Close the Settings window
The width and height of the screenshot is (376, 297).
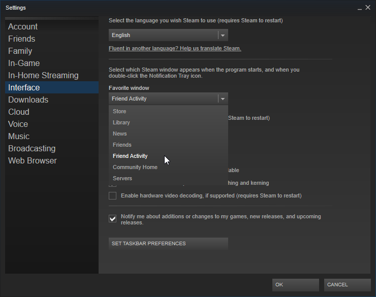(368, 8)
